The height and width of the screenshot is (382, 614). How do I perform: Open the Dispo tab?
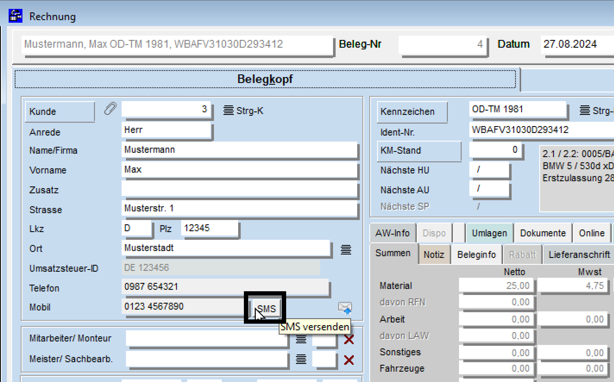(434, 233)
